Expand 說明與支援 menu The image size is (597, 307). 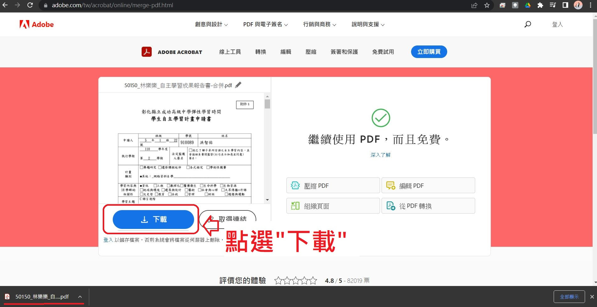pyautogui.click(x=368, y=24)
